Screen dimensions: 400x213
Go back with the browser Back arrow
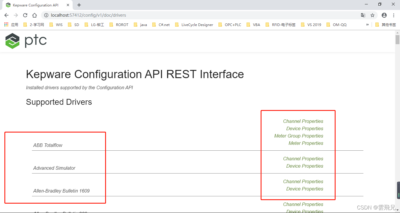(6, 15)
